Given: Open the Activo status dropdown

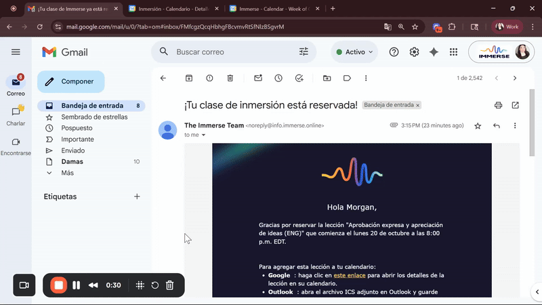Looking at the screenshot, I should coord(355,52).
